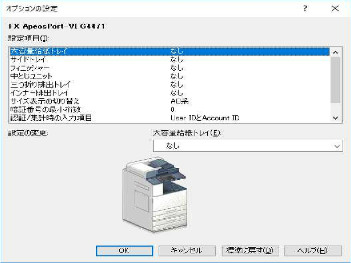
Task: Open ヘルプ(H) button
Action: pos(313,251)
